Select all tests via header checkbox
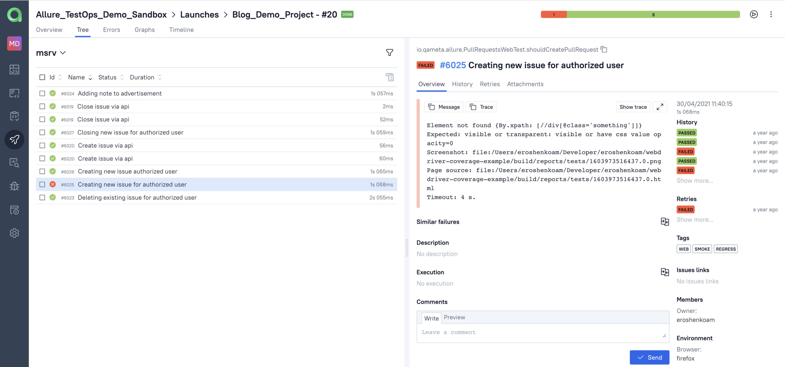The width and height of the screenshot is (785, 367). [x=42, y=77]
